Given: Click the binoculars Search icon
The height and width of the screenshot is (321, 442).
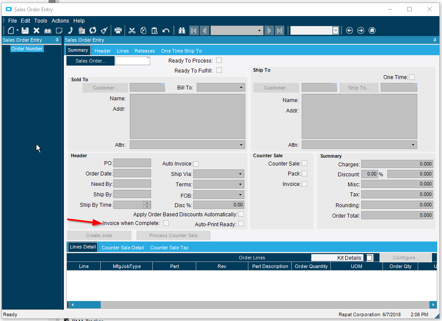Looking at the screenshot, I should [182, 30].
